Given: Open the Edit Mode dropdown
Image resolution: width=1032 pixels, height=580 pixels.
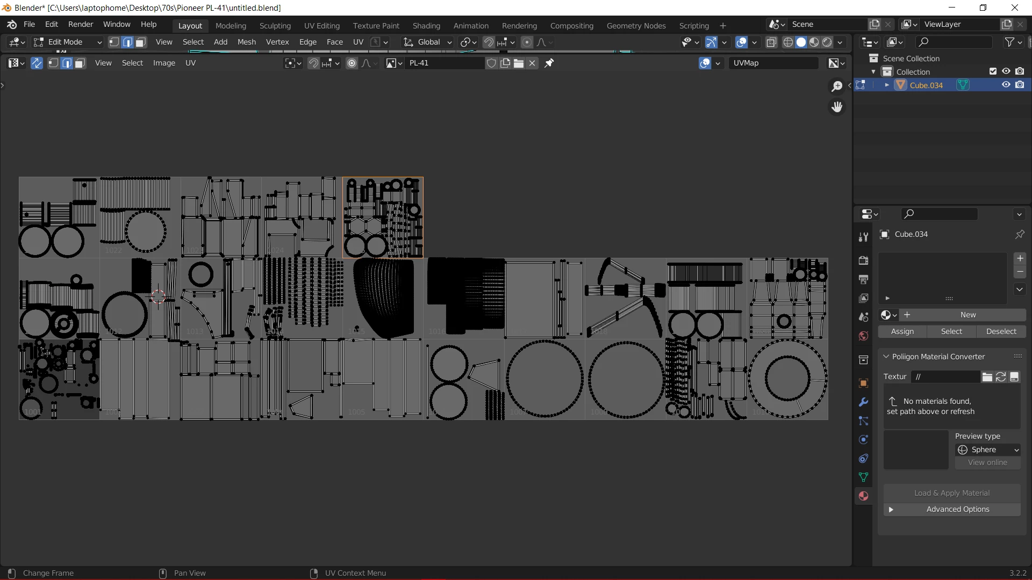Looking at the screenshot, I should point(68,42).
